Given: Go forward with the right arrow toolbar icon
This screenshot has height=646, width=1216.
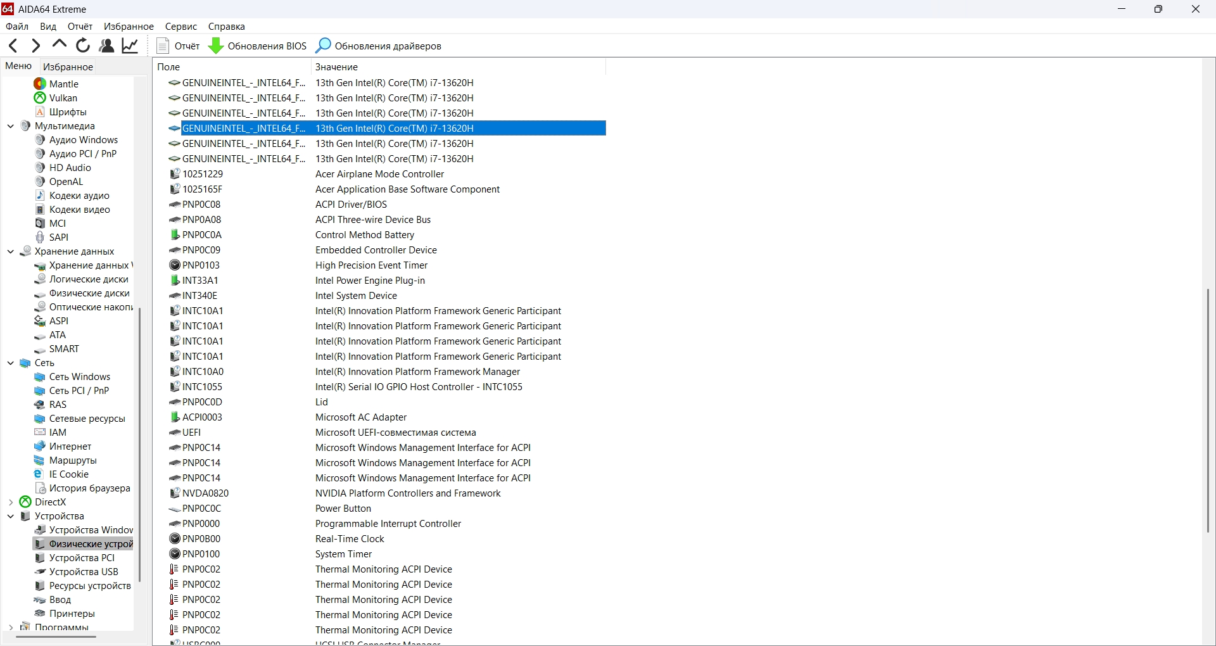Looking at the screenshot, I should pos(36,46).
